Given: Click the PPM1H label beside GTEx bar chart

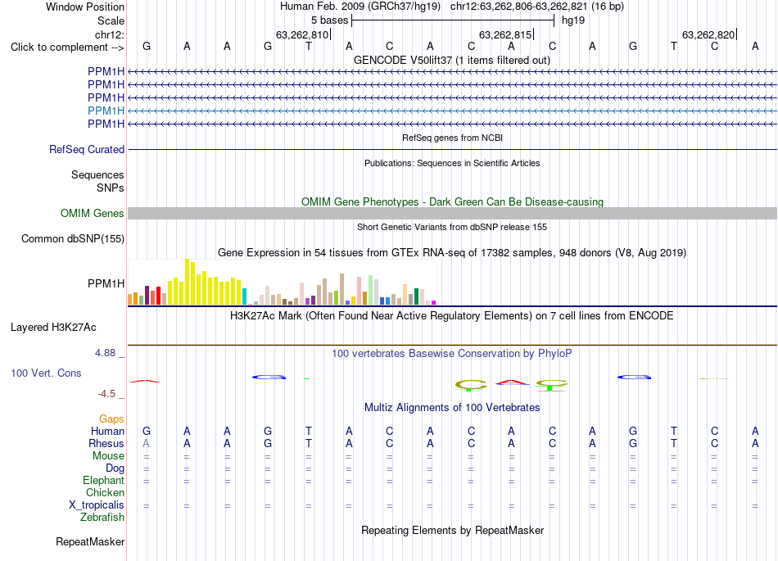Looking at the screenshot, I should [106, 283].
